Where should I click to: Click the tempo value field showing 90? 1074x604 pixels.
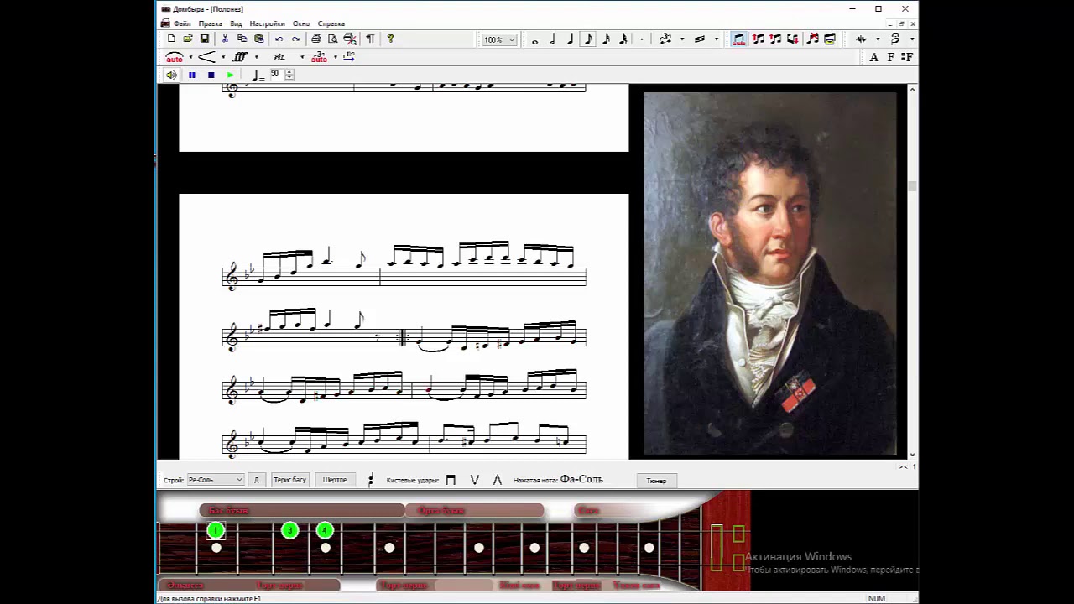[276, 74]
